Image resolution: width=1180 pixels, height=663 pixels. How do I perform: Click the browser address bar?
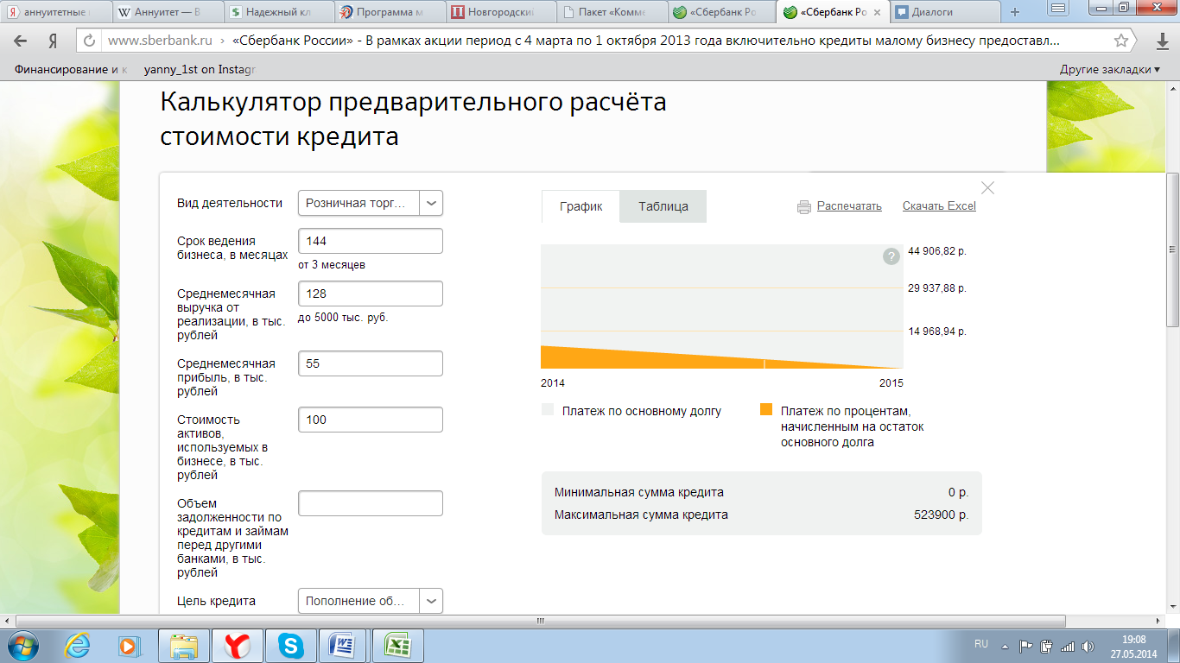click(605, 41)
